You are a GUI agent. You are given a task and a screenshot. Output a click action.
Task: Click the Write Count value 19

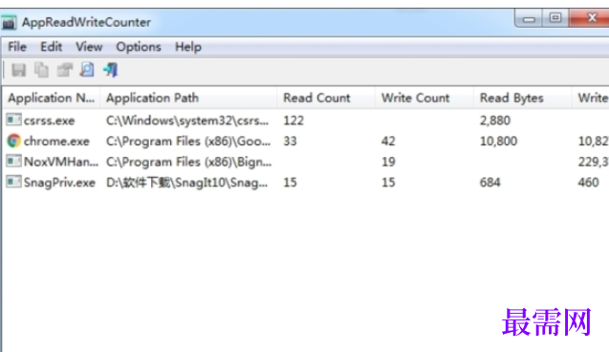388,162
